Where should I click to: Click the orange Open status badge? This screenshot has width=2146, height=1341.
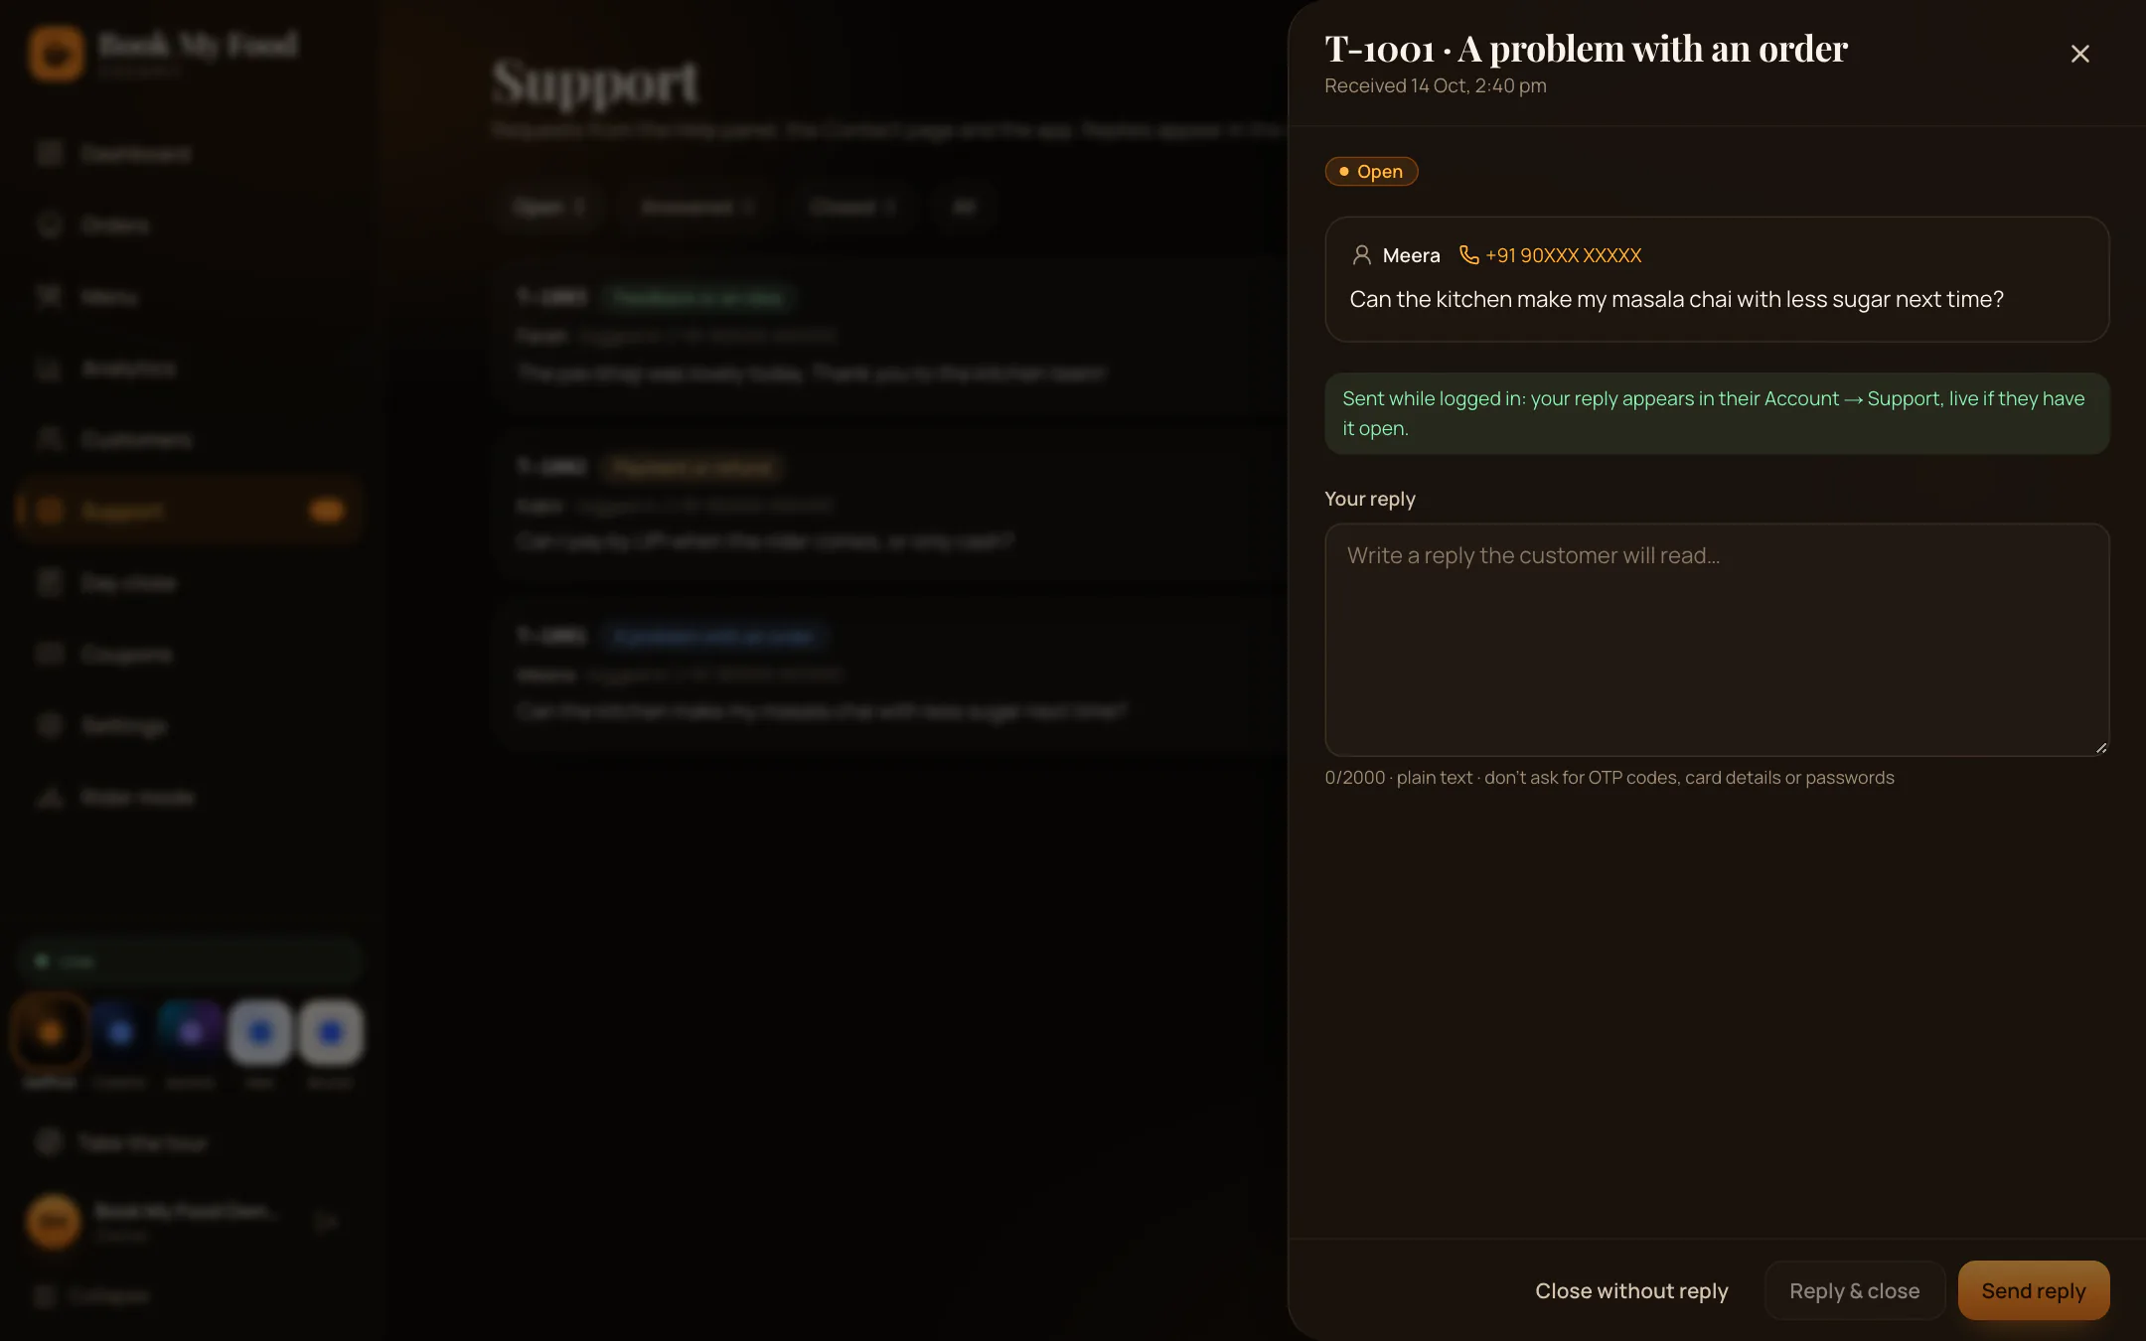(1371, 172)
